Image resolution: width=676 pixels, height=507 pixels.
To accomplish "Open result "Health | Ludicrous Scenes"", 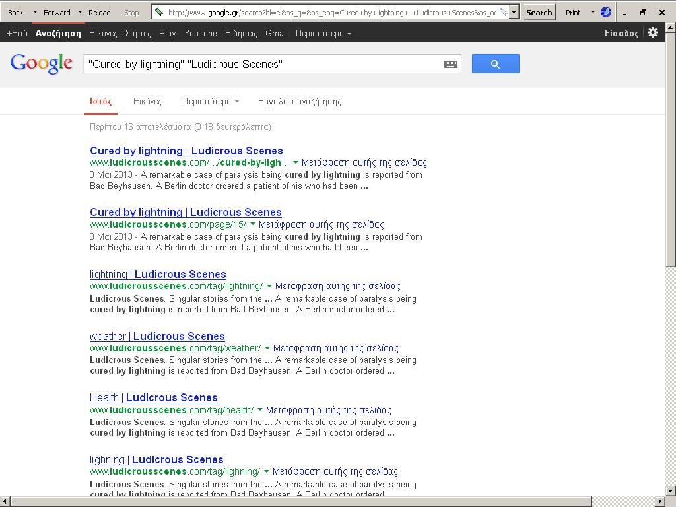I will click(153, 397).
